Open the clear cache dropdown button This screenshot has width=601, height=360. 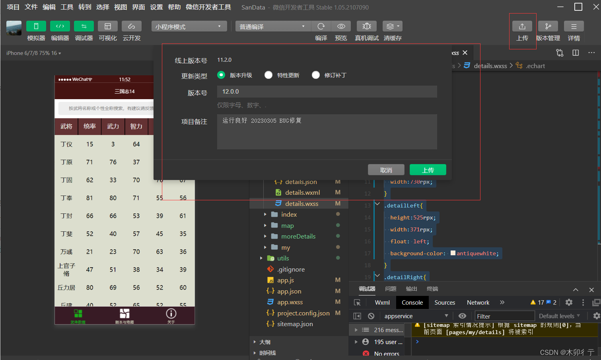click(393, 26)
